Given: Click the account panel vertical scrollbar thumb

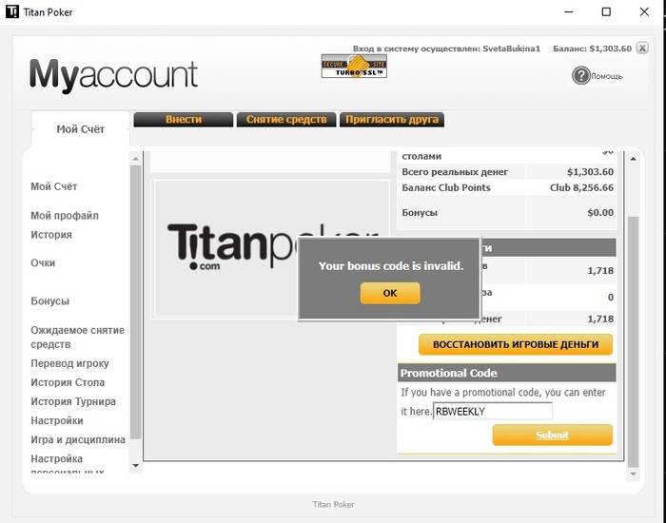Looking at the screenshot, I should [x=633, y=341].
